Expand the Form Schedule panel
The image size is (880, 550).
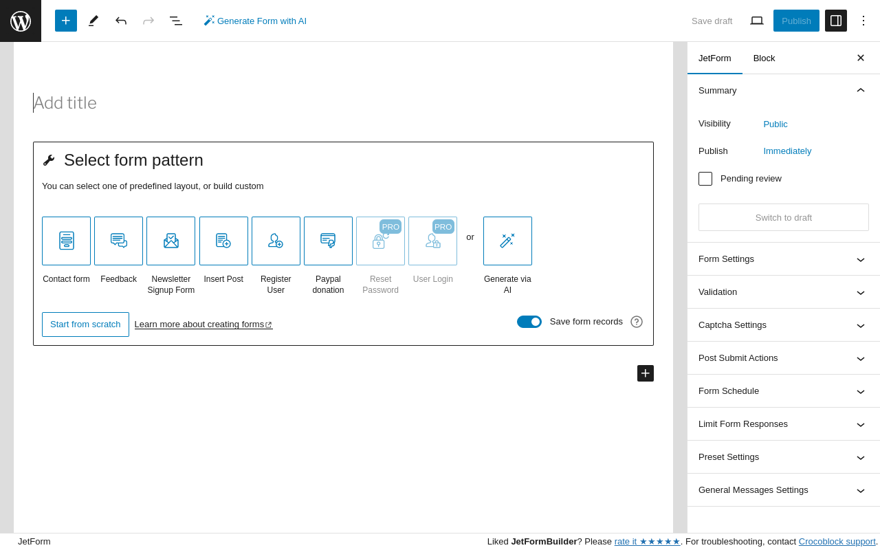pos(784,391)
